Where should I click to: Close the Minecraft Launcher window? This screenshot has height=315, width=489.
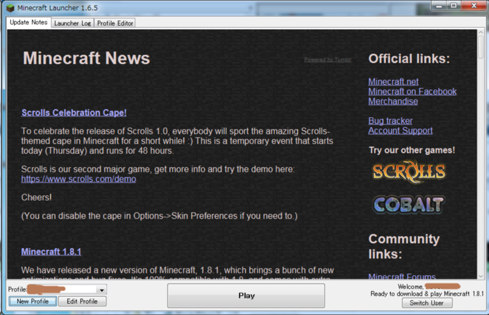[474, 6]
